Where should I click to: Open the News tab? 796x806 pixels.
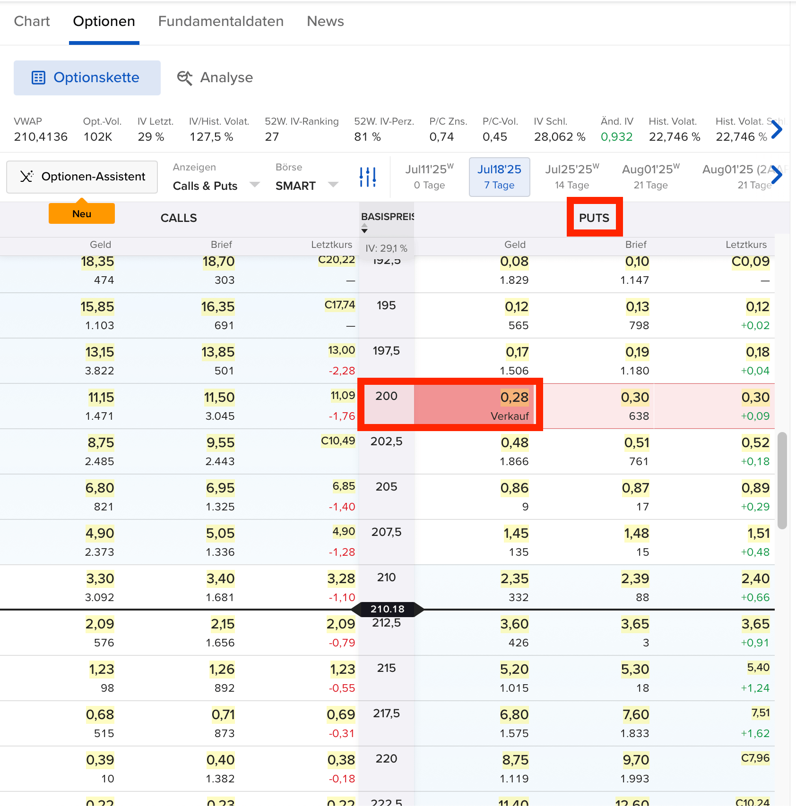325,21
